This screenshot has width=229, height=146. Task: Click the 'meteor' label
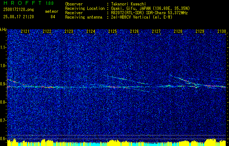52,11
